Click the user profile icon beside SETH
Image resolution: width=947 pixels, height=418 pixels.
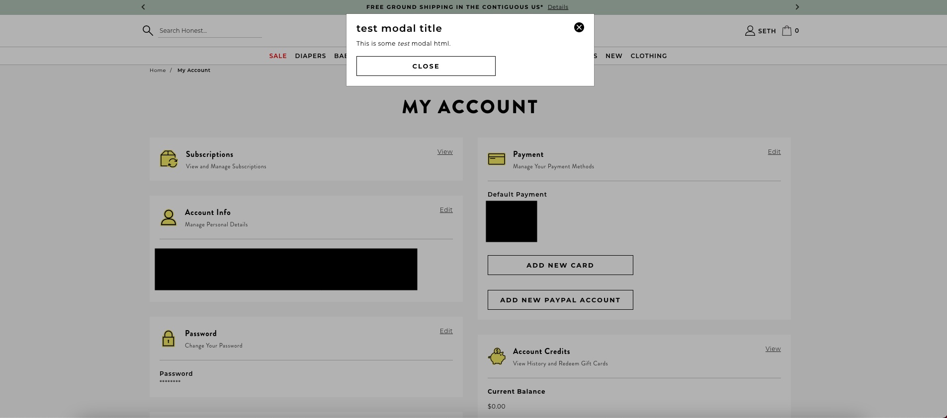(750, 31)
